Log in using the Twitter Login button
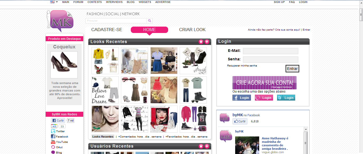The height and width of the screenshot is (154, 363). [x=286, y=98]
